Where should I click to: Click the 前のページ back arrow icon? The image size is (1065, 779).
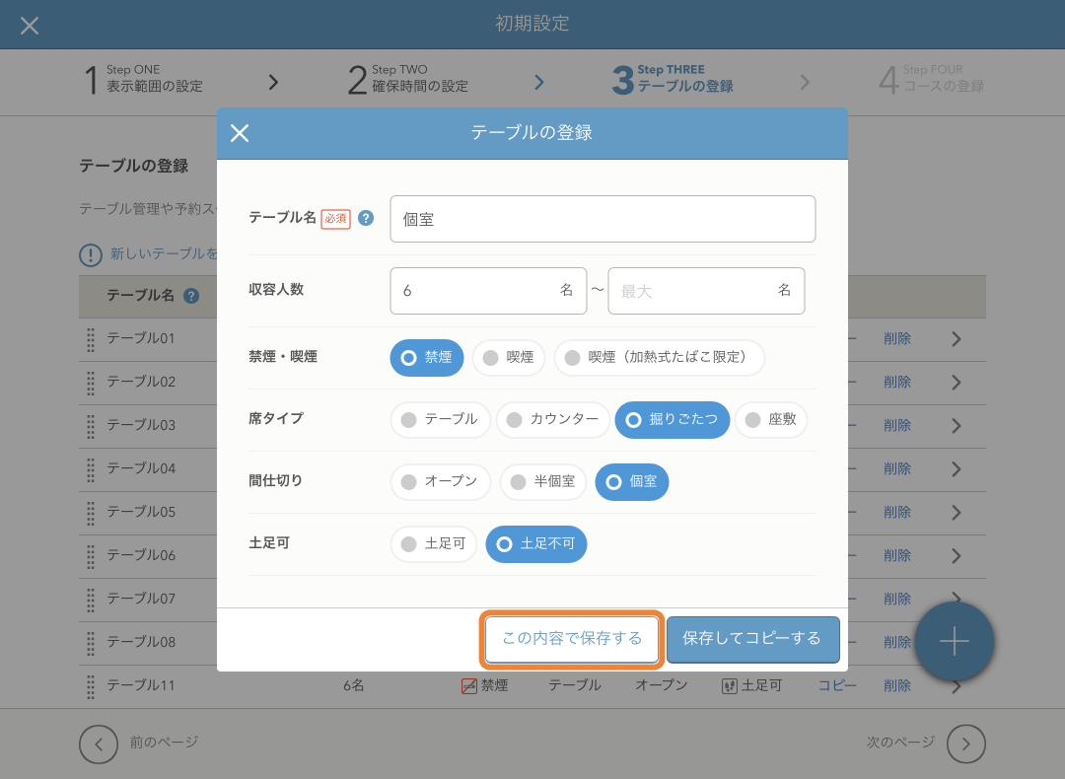click(x=99, y=744)
